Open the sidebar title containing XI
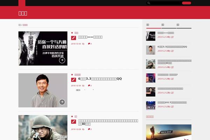 (x=175, y=62)
